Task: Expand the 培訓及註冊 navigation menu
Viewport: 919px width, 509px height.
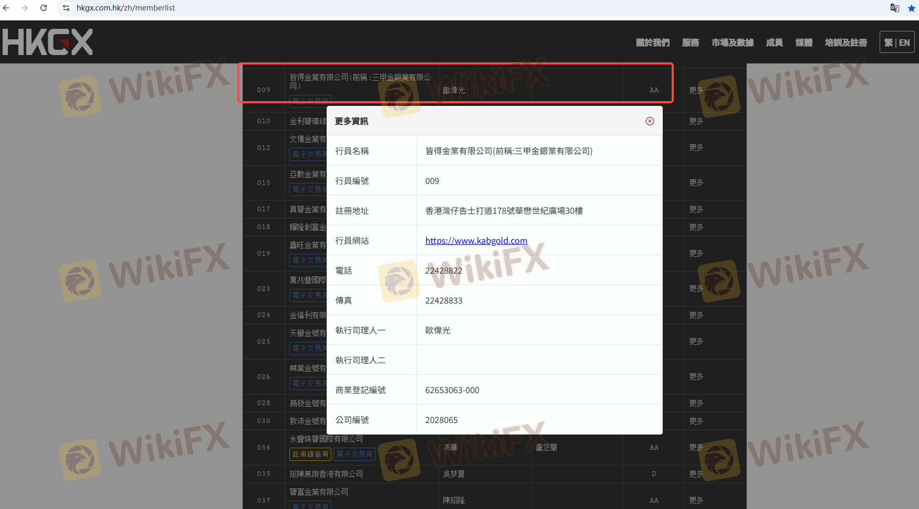Action: point(846,42)
